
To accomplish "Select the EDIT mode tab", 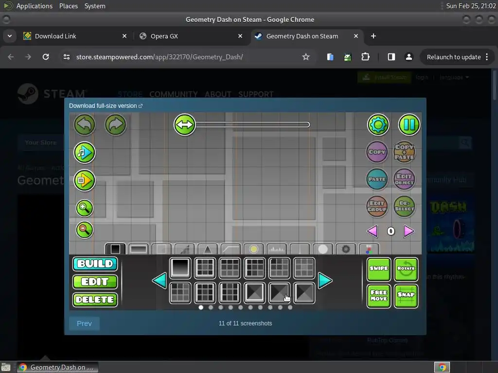I will point(95,282).
